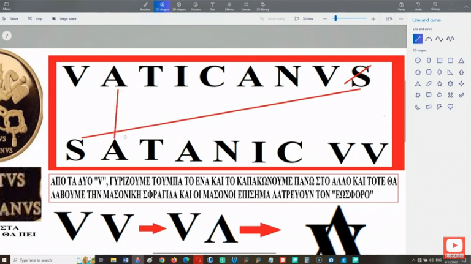Open the Windows Start menu

point(4,260)
